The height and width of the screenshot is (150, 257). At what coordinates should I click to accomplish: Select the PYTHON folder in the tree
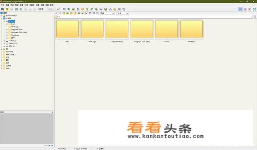(x=9, y=52)
